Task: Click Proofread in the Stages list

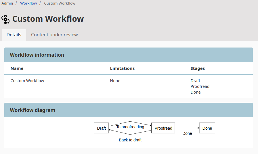Action: click(x=200, y=86)
